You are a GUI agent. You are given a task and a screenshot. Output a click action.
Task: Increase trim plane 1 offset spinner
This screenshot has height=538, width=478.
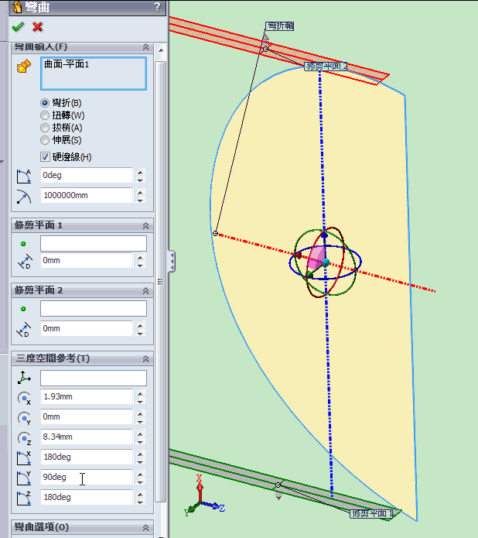[x=140, y=257]
